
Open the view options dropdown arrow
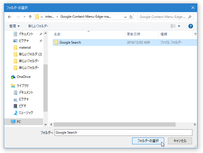[x=179, y=26]
